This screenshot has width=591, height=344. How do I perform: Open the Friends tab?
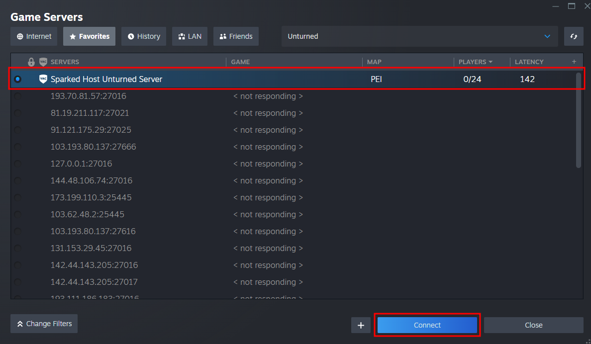[236, 36]
